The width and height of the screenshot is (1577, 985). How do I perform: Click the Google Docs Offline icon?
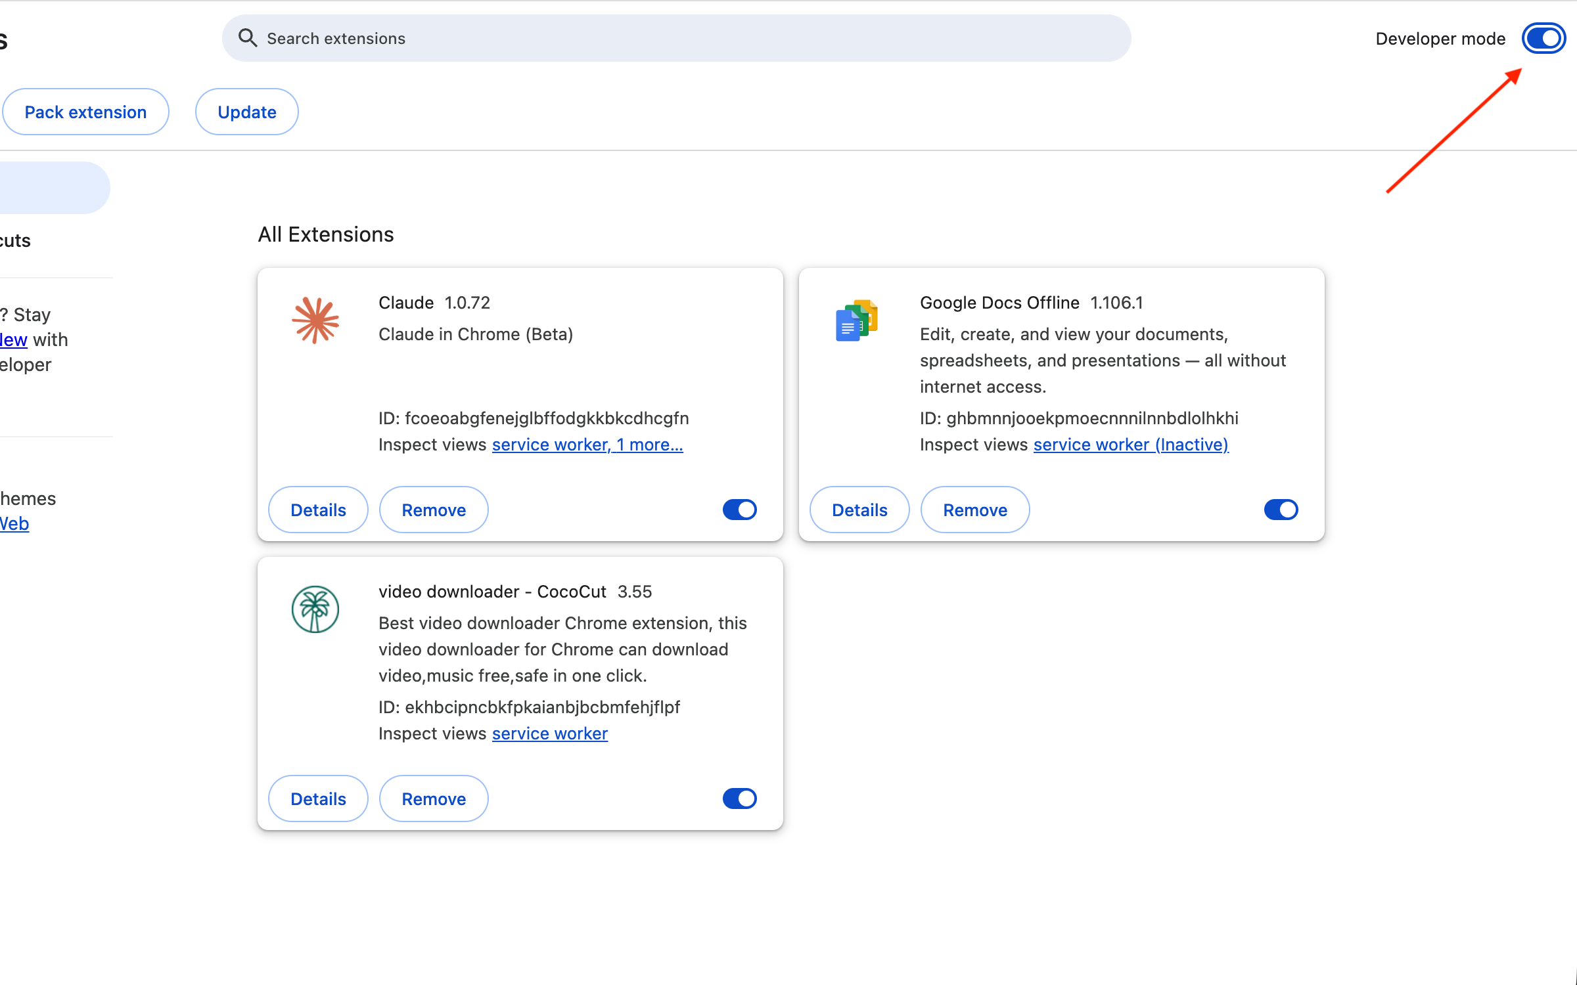coord(857,320)
